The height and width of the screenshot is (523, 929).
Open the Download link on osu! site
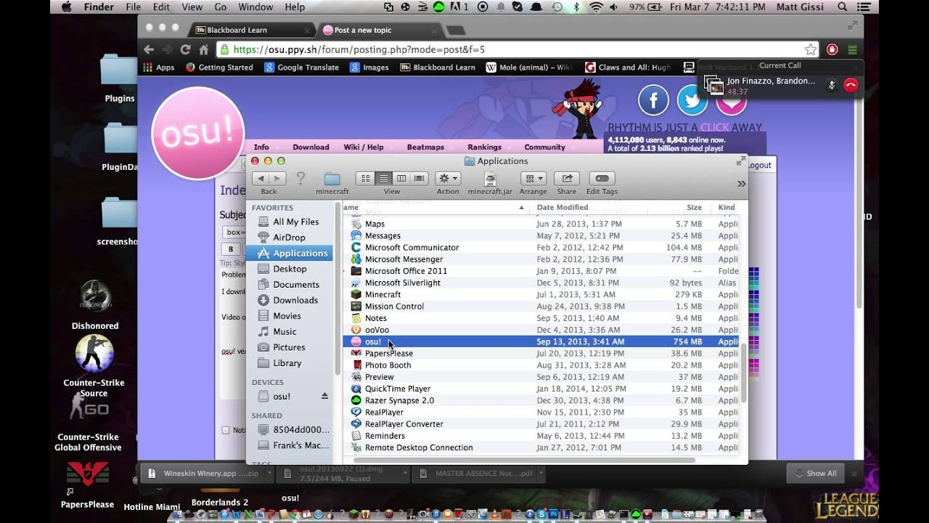click(311, 147)
